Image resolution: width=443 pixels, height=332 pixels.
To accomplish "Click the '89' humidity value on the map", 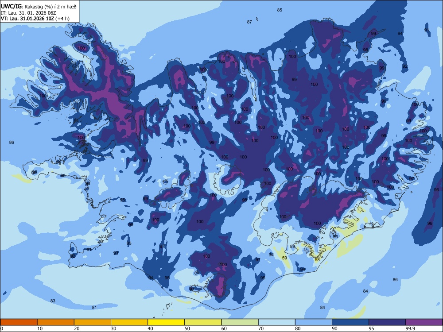I will (292, 247).
